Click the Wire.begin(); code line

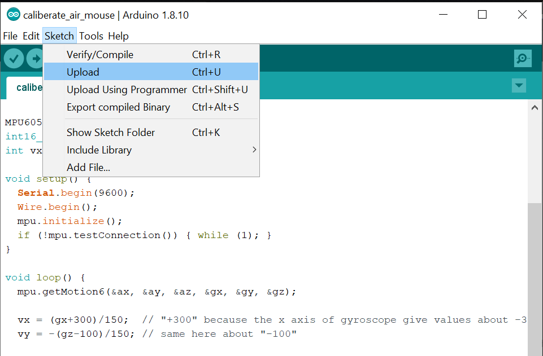pyautogui.click(x=57, y=206)
